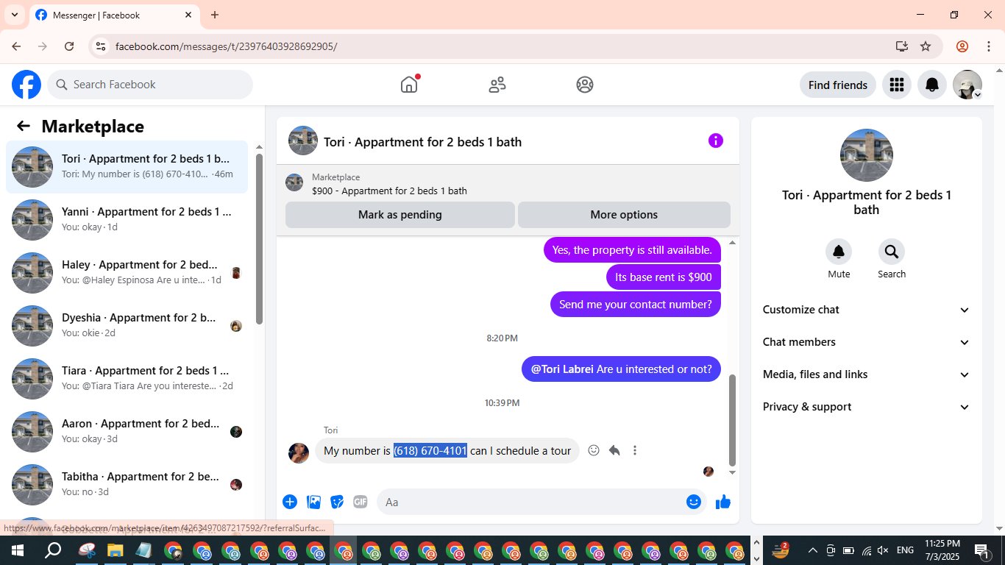The height and width of the screenshot is (565, 1005).
Task: Click the @Tori Labrei mention link
Action: (x=562, y=369)
